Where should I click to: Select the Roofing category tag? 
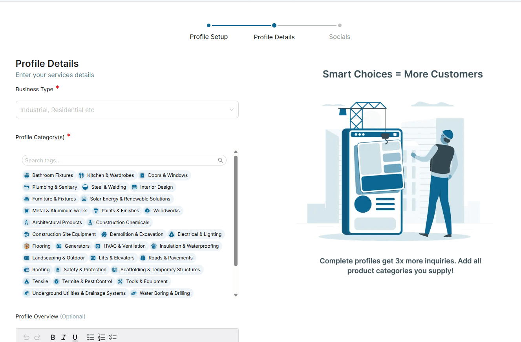point(37,270)
